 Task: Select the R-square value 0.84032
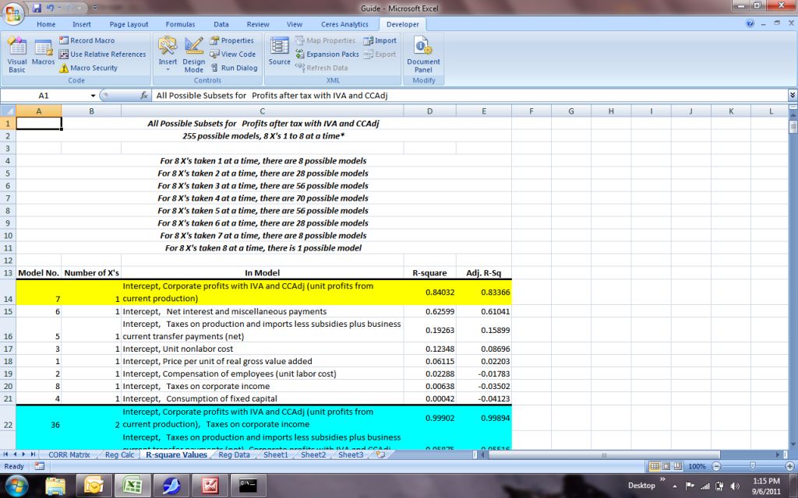coord(430,293)
